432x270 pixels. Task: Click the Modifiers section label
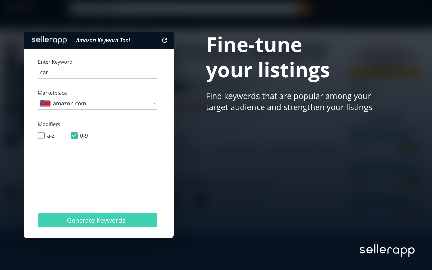point(49,124)
